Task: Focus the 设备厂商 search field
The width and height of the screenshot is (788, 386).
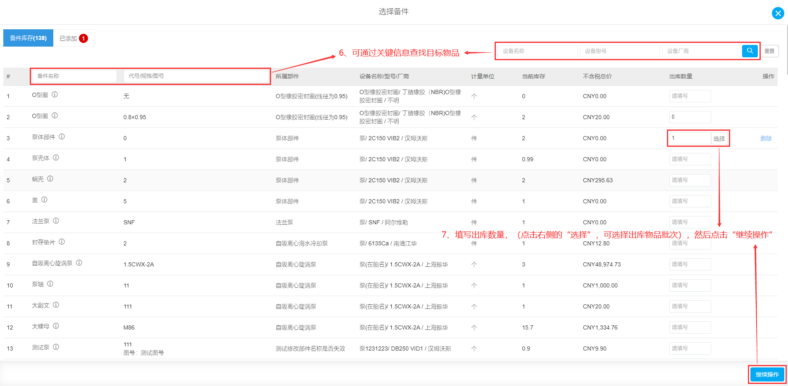Action: point(702,51)
